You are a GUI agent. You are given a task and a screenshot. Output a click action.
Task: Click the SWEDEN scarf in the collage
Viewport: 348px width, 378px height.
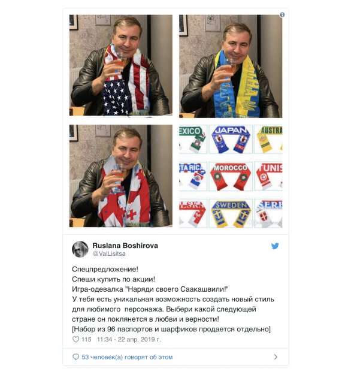point(231,213)
